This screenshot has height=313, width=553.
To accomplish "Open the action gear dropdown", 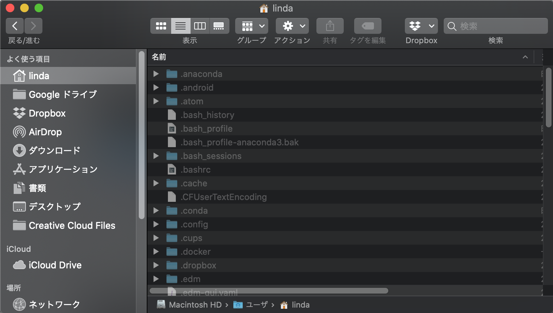I will coord(292,26).
